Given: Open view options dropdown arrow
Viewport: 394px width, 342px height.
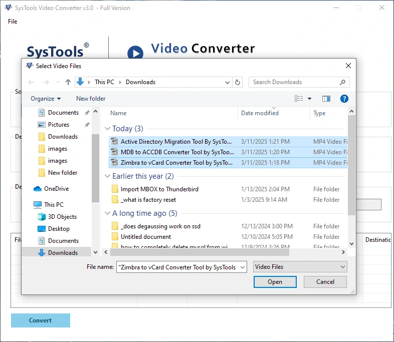Looking at the screenshot, I should click(x=310, y=99).
